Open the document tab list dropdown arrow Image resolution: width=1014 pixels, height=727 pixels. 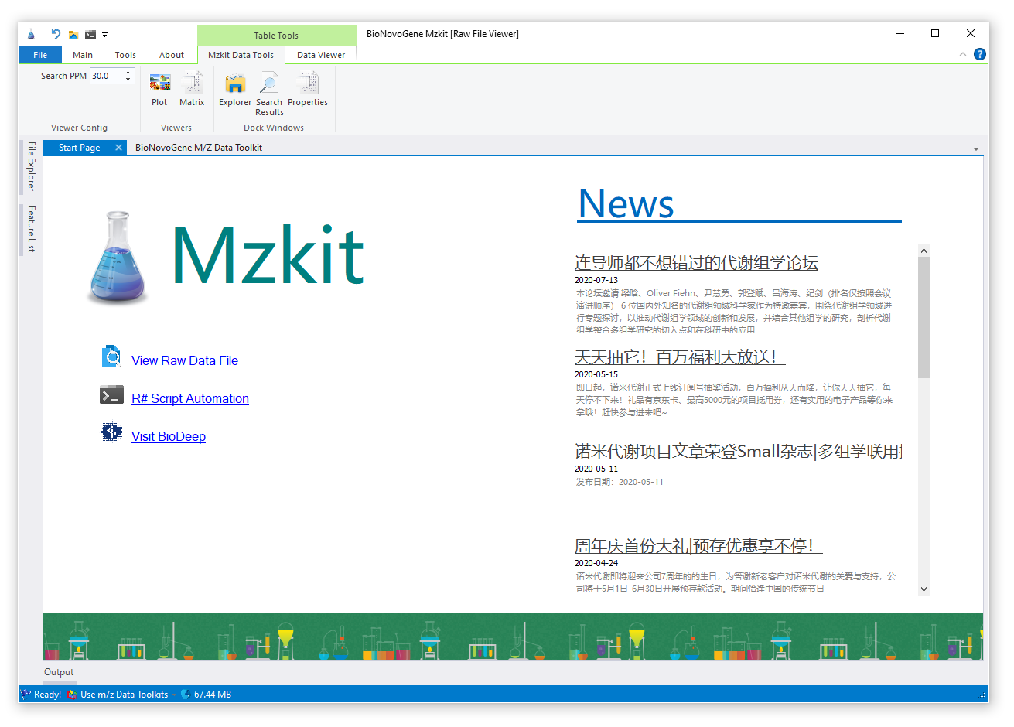[976, 148]
